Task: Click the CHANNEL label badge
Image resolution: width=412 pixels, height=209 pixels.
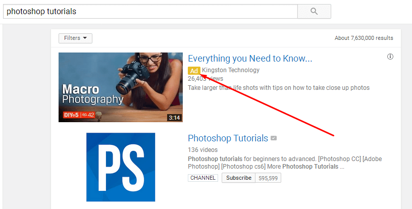Action: tap(203, 178)
